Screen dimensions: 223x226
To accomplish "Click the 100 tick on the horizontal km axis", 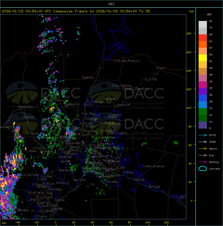I will click(x=148, y=223).
